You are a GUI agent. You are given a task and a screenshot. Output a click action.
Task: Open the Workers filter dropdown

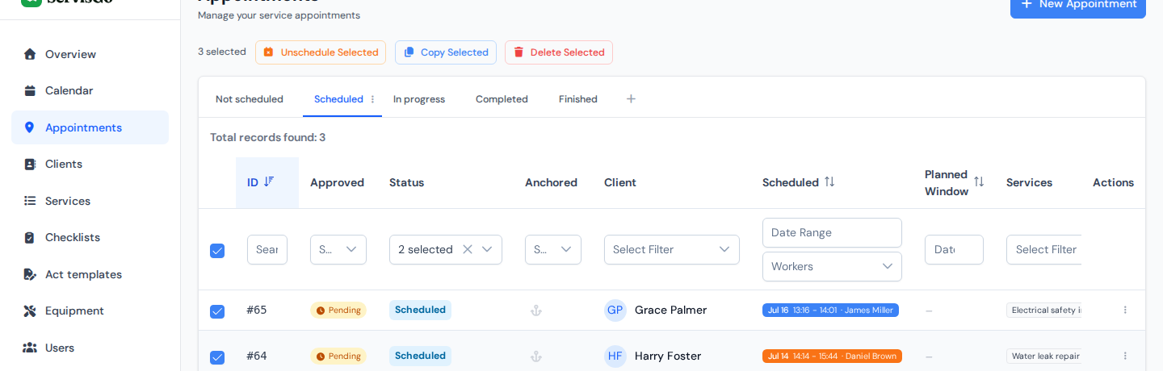click(832, 266)
